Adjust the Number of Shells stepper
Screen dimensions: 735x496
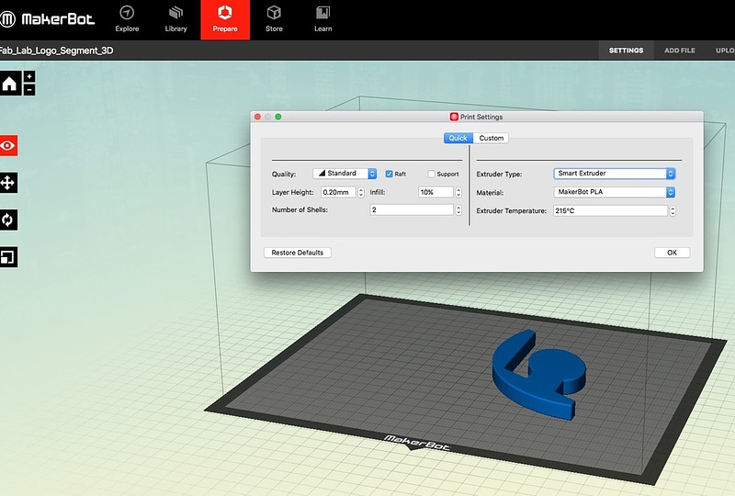[x=458, y=209]
